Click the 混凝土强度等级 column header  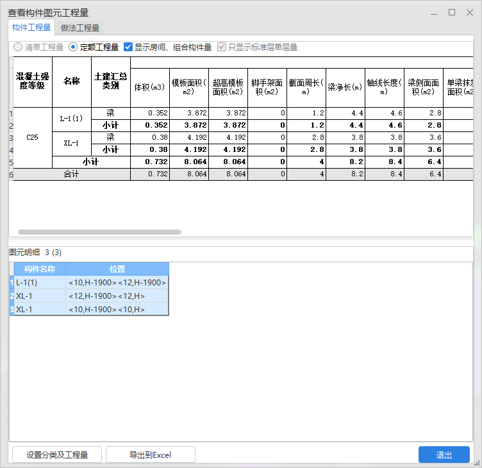pos(33,82)
